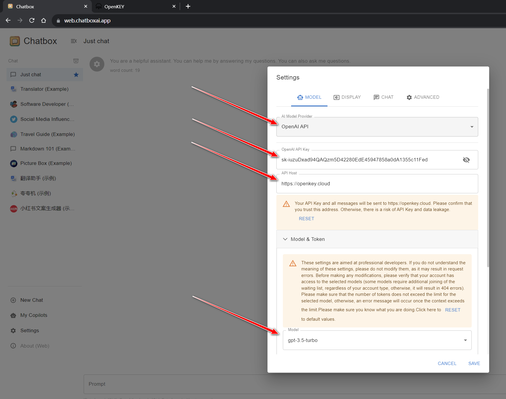This screenshot has height=399, width=506.
Task: Open the About (Web) info icon
Action: pyautogui.click(x=13, y=346)
